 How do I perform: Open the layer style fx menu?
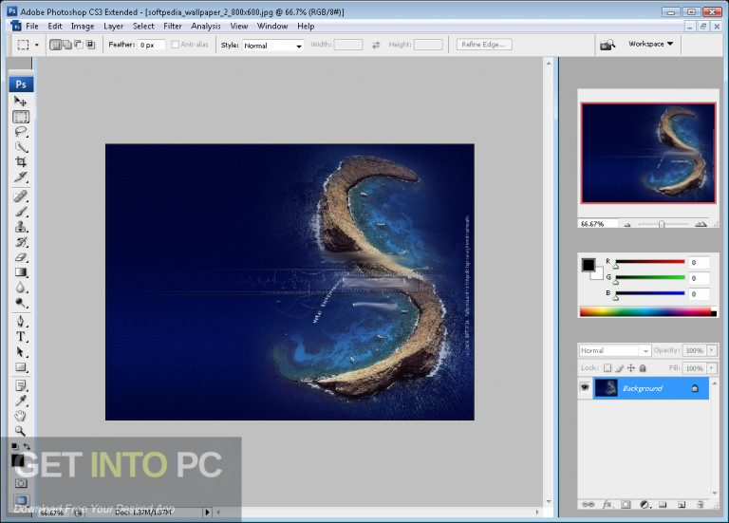point(607,504)
